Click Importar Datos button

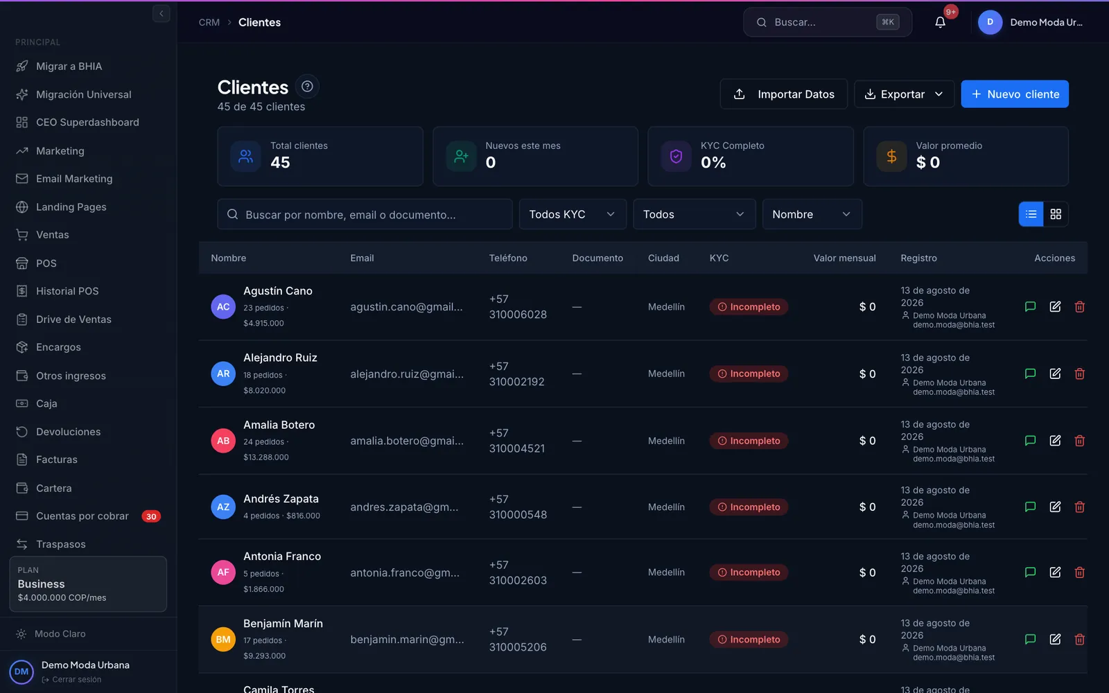(783, 94)
